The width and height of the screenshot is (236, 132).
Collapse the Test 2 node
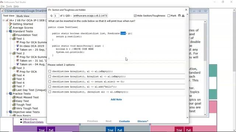(11, 53)
